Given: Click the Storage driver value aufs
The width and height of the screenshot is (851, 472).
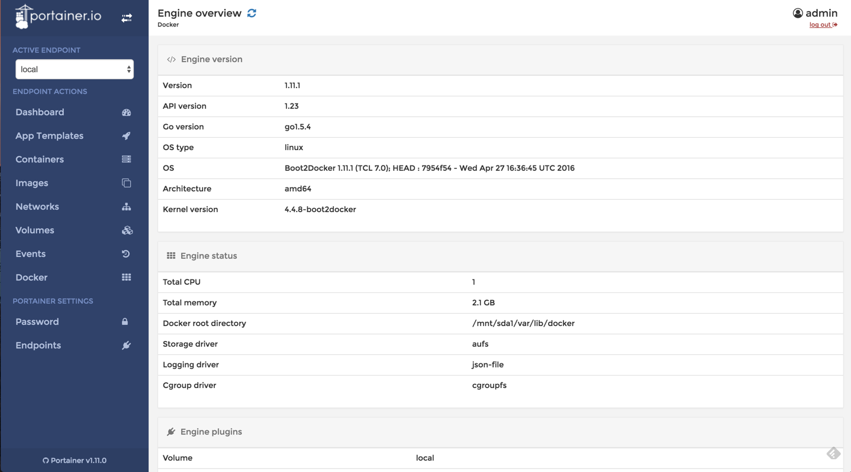Looking at the screenshot, I should [481, 344].
